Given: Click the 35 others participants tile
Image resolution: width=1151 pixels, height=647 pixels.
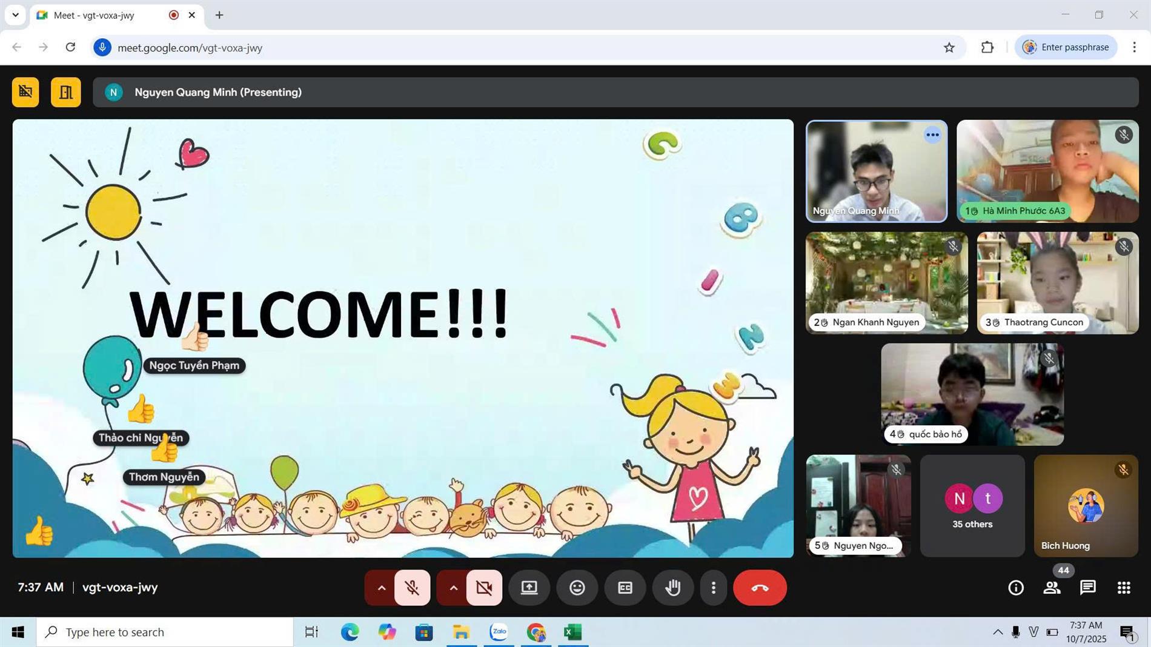Looking at the screenshot, I should [972, 506].
